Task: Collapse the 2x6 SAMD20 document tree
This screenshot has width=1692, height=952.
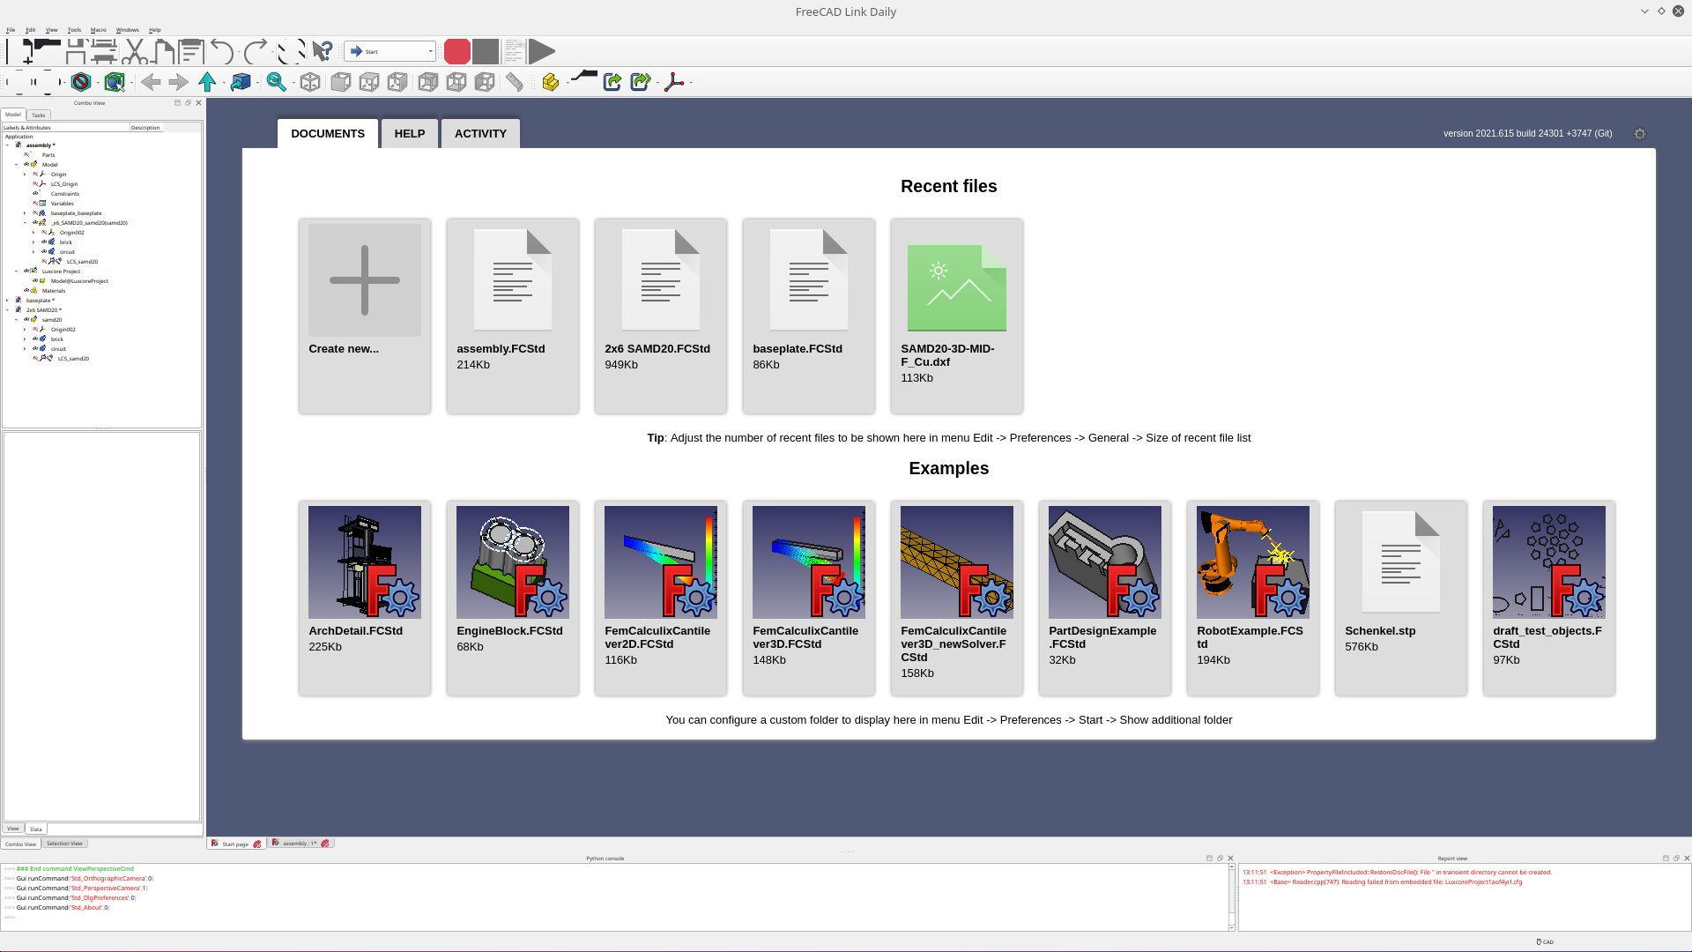Action: coord(7,309)
